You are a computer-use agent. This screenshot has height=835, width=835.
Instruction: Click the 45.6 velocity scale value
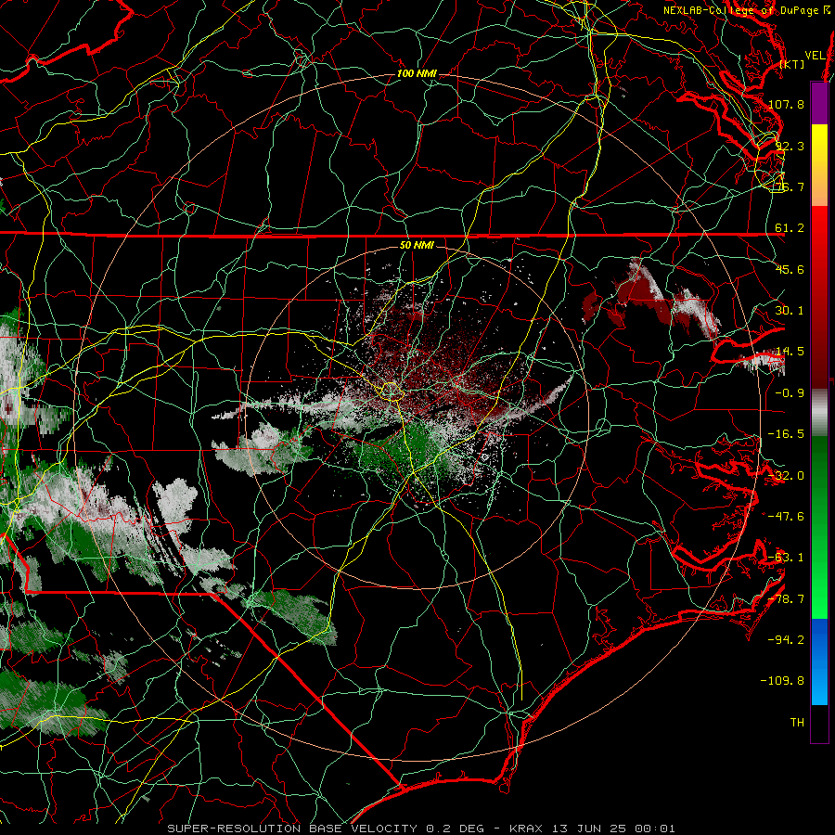pos(790,269)
